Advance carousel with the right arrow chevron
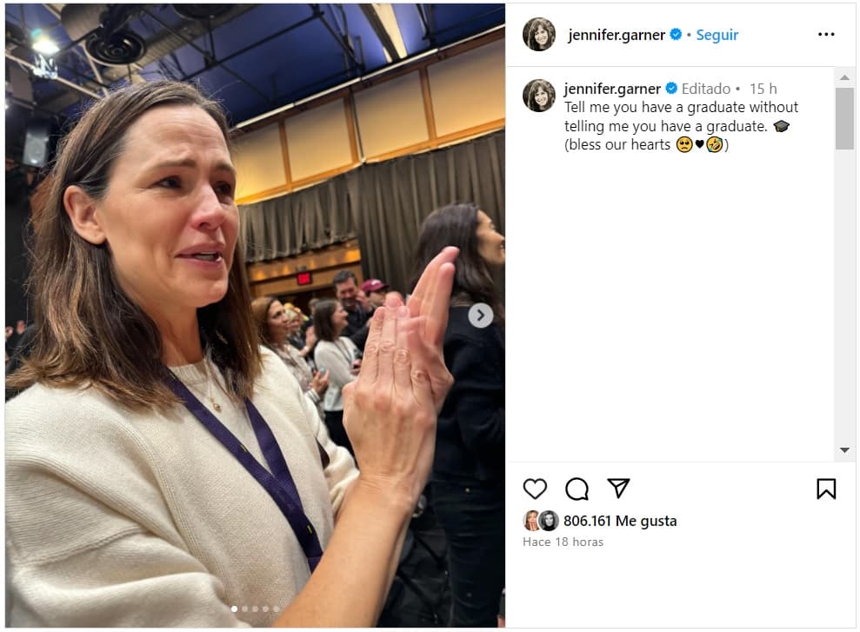 pyautogui.click(x=479, y=315)
